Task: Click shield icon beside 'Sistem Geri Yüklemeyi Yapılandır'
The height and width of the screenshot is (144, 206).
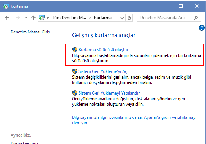Action: 75,93
